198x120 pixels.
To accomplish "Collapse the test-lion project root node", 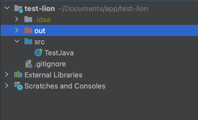I will point(7,9).
